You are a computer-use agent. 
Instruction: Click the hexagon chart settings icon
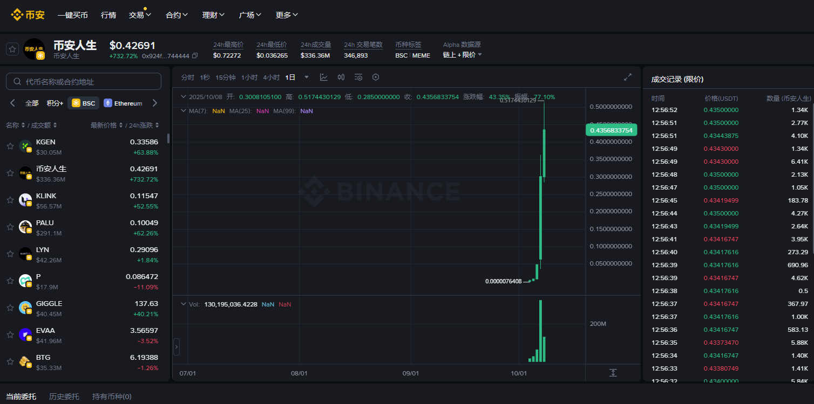coord(376,77)
